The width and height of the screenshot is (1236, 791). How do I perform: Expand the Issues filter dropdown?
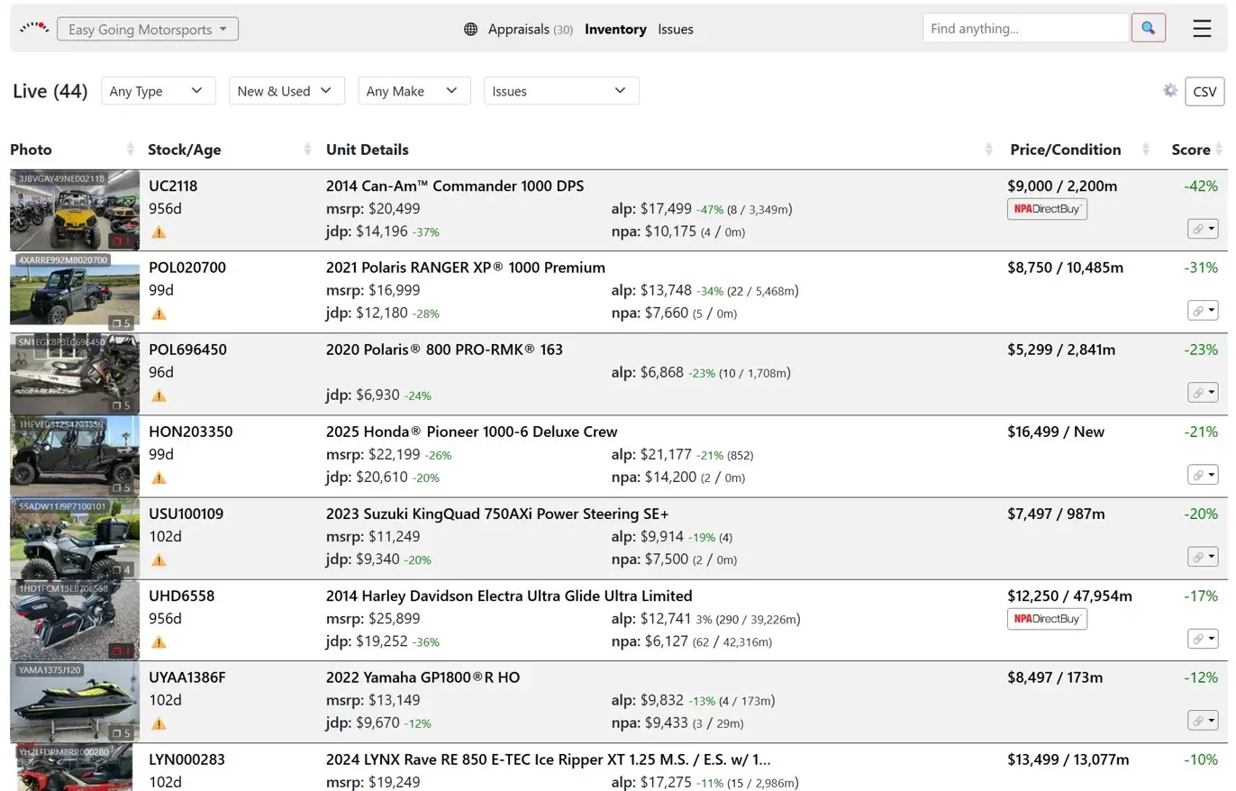(561, 91)
